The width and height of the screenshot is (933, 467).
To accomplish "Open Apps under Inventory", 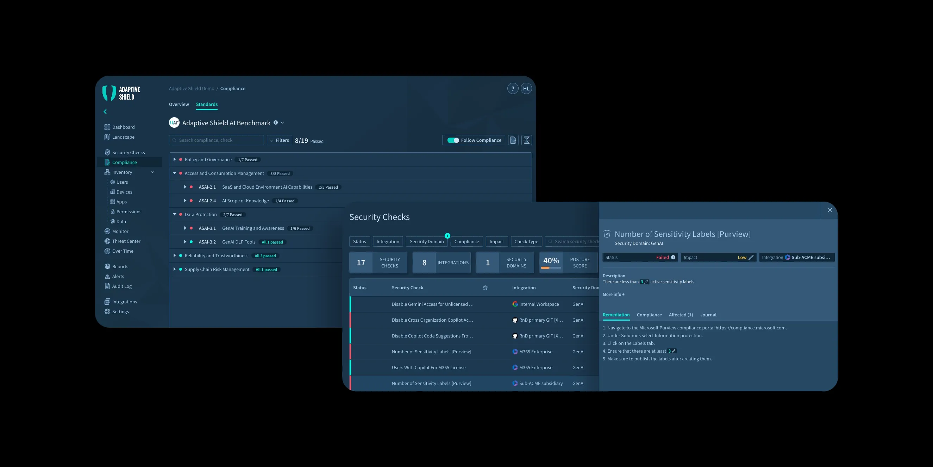I will (x=118, y=202).
